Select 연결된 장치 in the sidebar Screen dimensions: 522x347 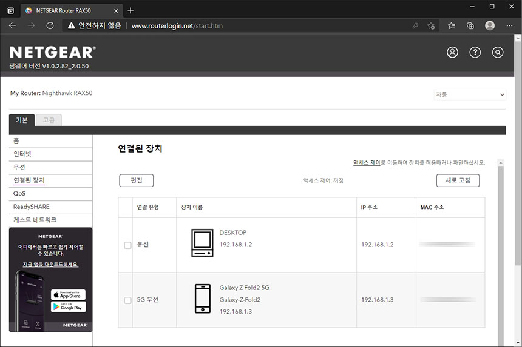point(50,180)
